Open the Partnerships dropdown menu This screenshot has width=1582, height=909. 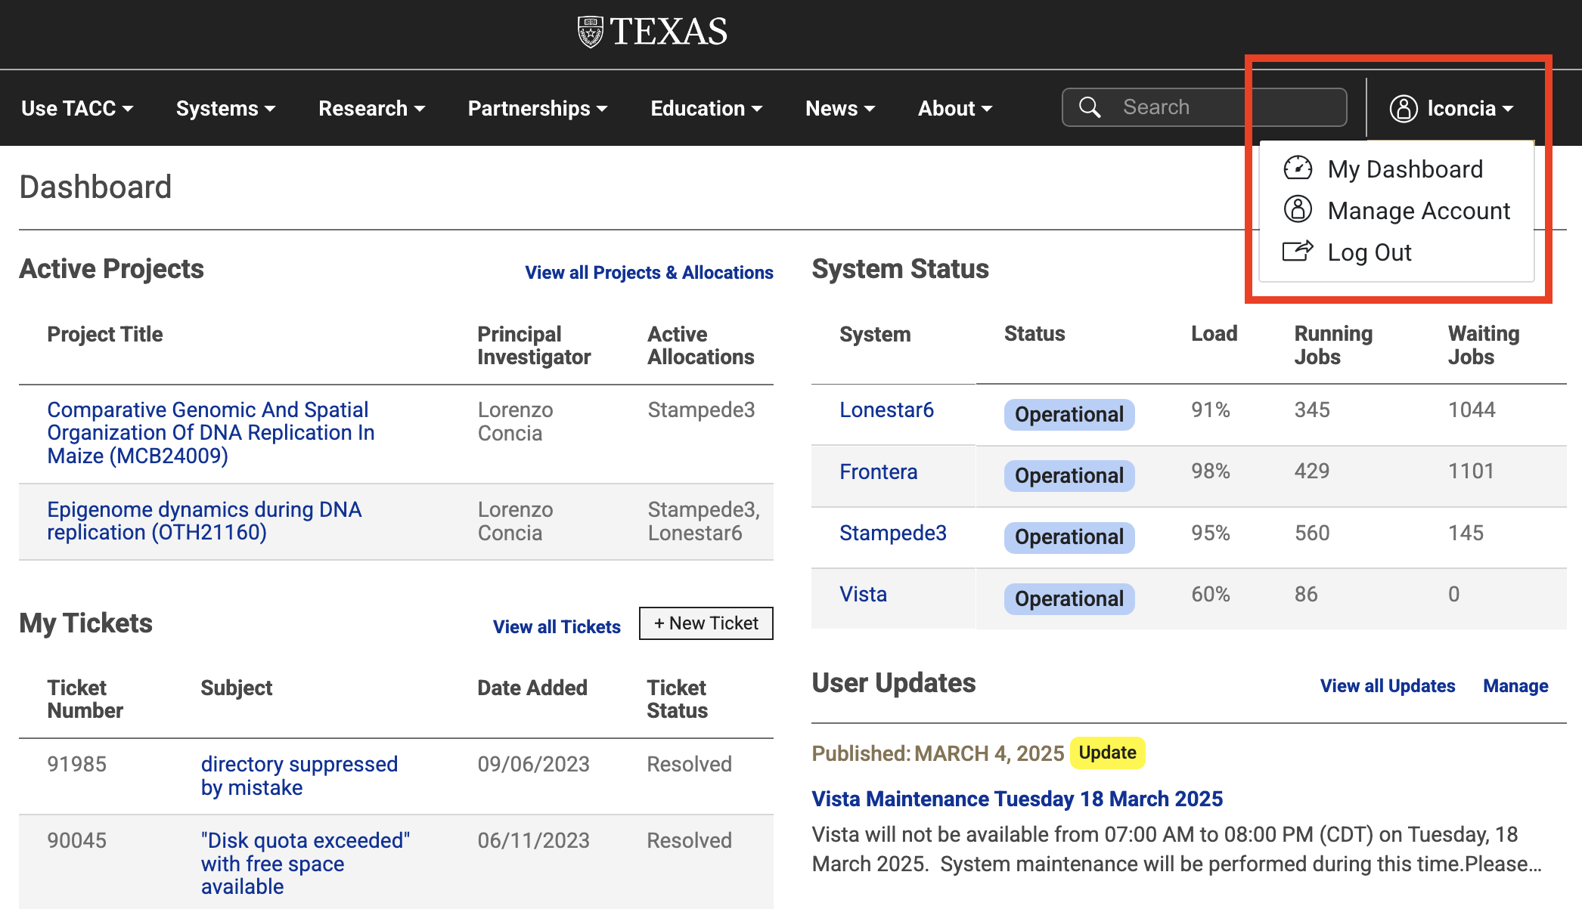point(538,108)
